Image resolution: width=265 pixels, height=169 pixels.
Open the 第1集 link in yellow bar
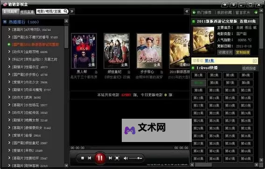pyautogui.click(x=209, y=61)
